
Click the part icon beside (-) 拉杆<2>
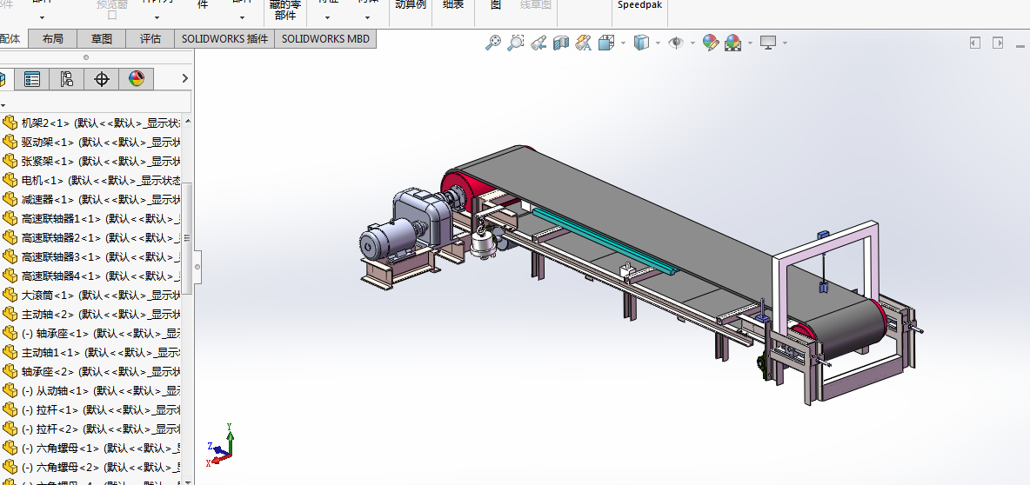[10, 429]
